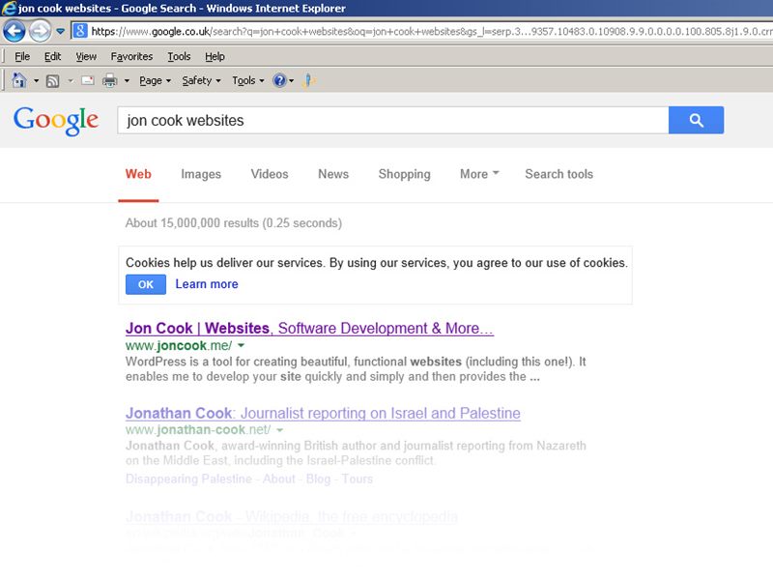Click the Print icon

(109, 80)
